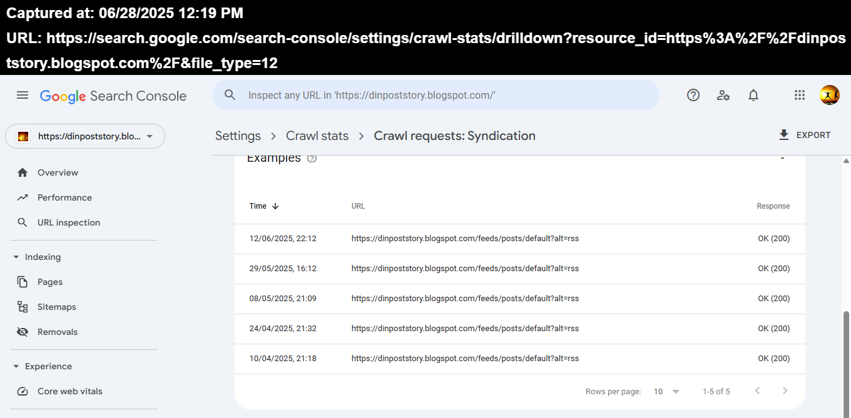Click the help icon beside Examples
This screenshot has width=851, height=418.
[x=312, y=159]
